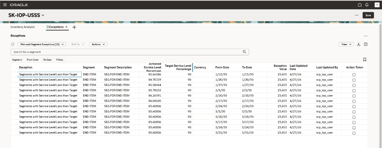Click the To Date filter chip
The image size is (382, 148).
click(x=47, y=60)
